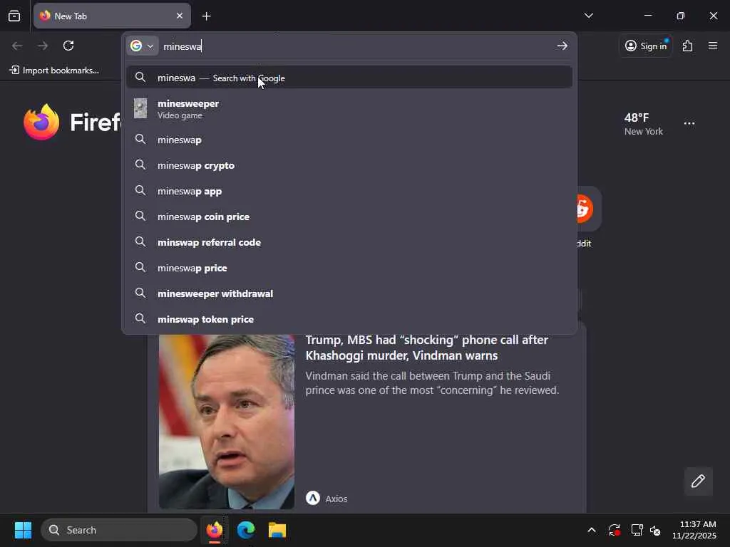Click the Go arrow in address bar

[562, 46]
